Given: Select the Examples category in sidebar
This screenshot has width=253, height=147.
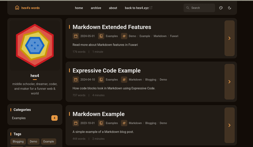Looking at the screenshot, I should pos(19,118).
